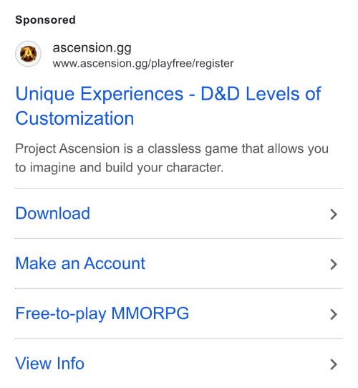Click the arrow beside Free-to-play MMORPG
Viewport: 358px width, 388px height.
coord(334,314)
